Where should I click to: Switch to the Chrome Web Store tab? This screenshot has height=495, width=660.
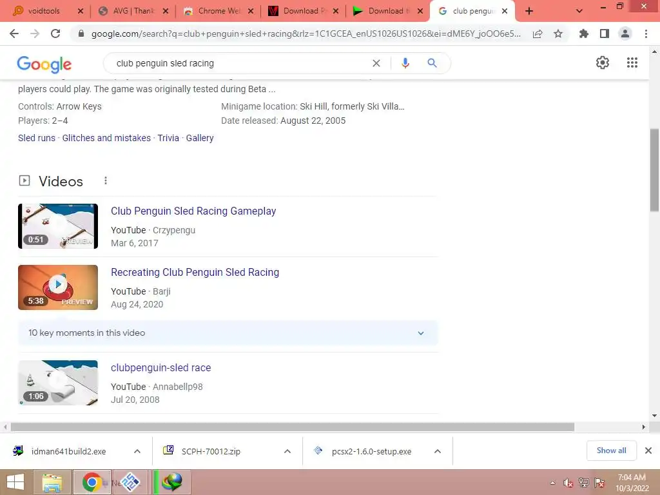(x=219, y=11)
